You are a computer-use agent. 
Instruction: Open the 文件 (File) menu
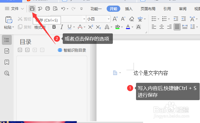click(x=14, y=9)
